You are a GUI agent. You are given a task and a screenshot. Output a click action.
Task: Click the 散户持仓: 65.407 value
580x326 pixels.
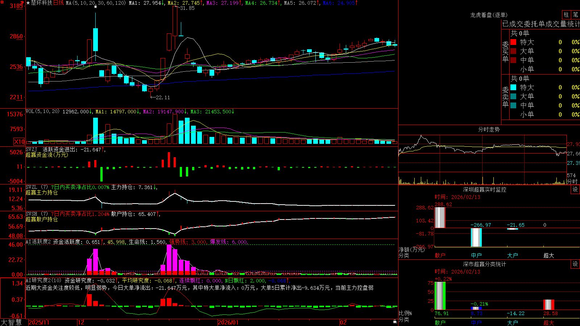[x=136, y=214]
